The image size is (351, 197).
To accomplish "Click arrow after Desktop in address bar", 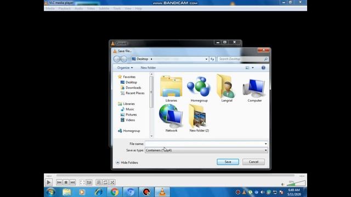I will tap(151, 59).
